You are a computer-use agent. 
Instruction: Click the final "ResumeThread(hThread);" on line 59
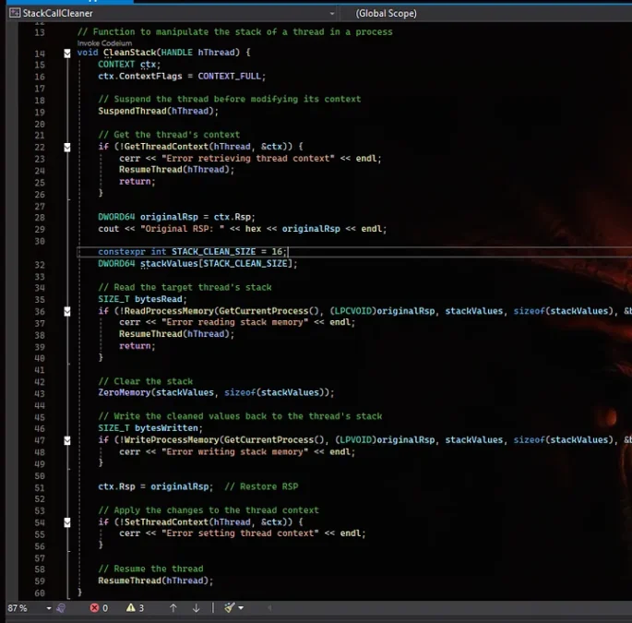click(156, 581)
